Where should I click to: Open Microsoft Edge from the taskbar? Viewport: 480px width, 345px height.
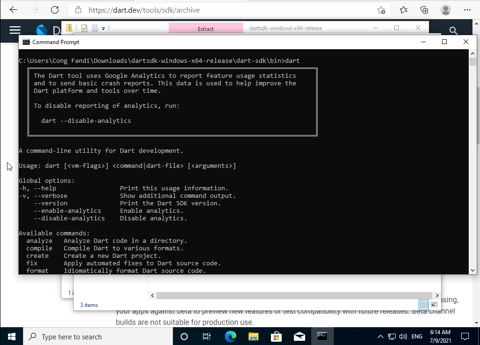click(x=231, y=337)
